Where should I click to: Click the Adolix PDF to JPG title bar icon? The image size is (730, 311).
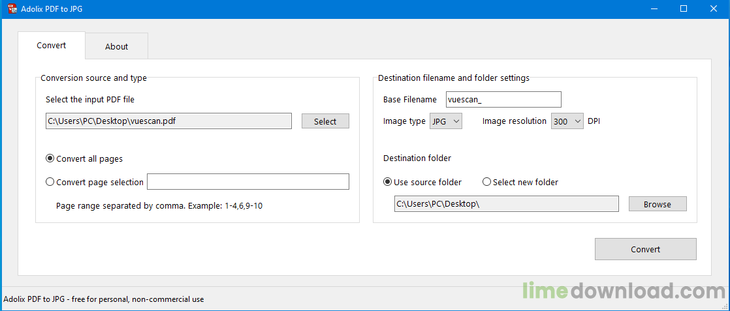click(12, 9)
